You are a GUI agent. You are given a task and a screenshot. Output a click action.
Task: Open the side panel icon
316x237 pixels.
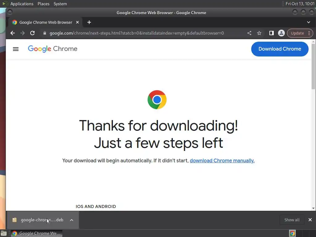click(272, 33)
